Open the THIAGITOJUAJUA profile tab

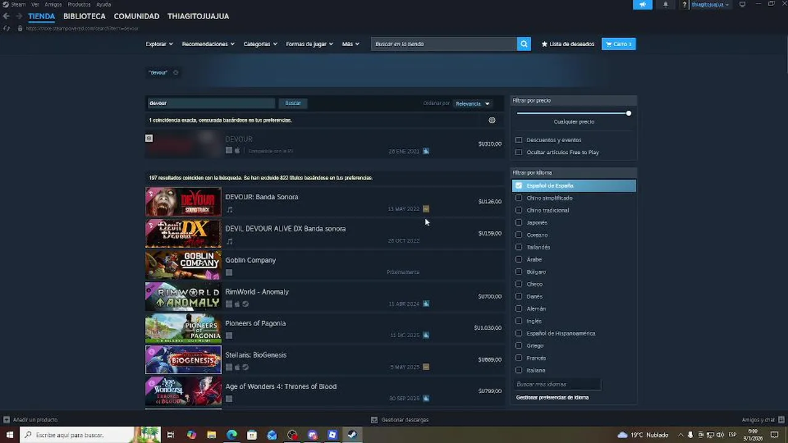[198, 16]
